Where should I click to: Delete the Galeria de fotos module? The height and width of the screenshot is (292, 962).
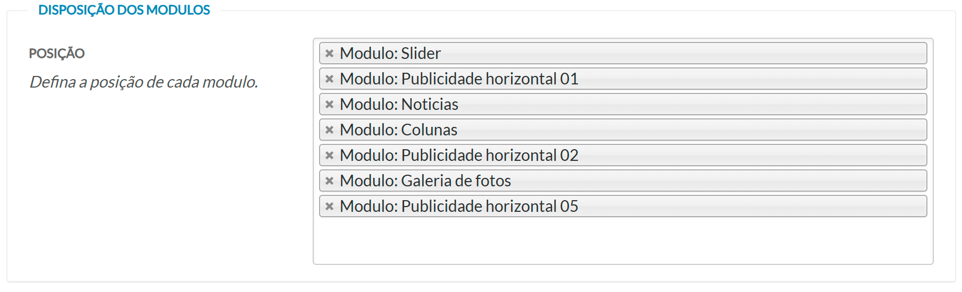click(329, 181)
